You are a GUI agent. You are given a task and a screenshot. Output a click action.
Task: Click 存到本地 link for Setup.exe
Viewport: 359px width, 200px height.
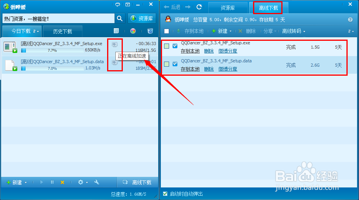[x=190, y=51]
